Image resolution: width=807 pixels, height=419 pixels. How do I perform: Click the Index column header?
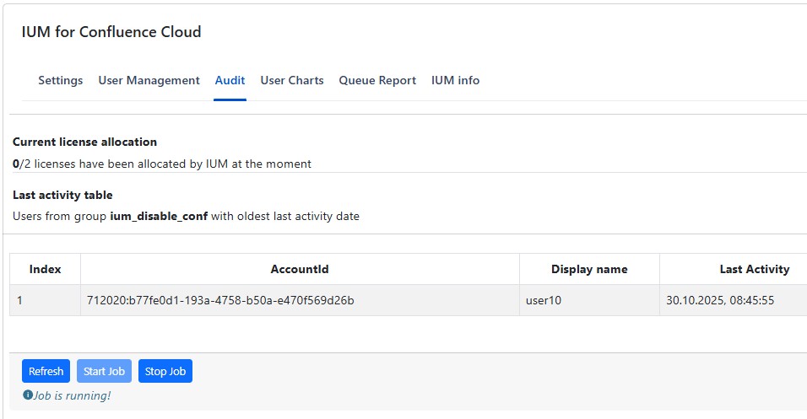46,270
